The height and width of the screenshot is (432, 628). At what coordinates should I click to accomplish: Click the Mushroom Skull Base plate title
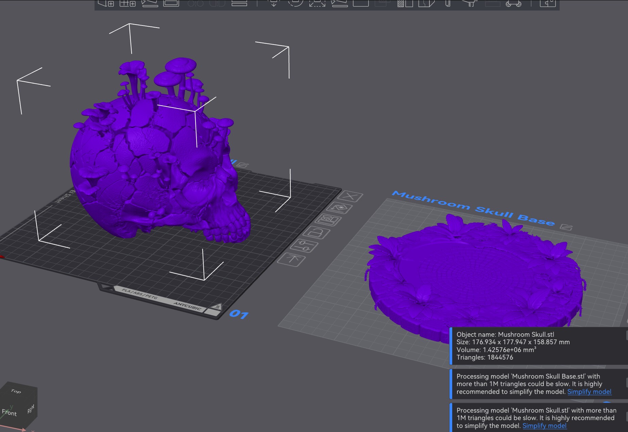pos(473,208)
